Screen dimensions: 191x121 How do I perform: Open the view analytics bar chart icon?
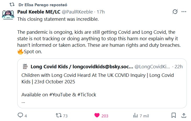[136, 116]
